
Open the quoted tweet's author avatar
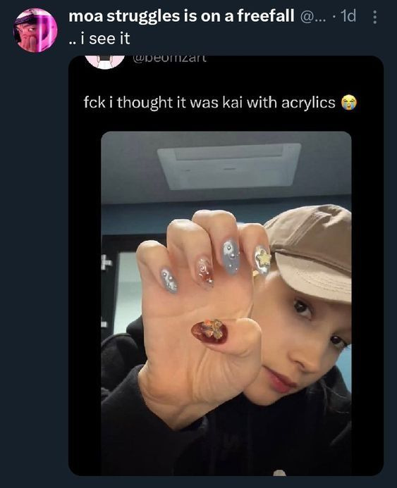point(104,62)
